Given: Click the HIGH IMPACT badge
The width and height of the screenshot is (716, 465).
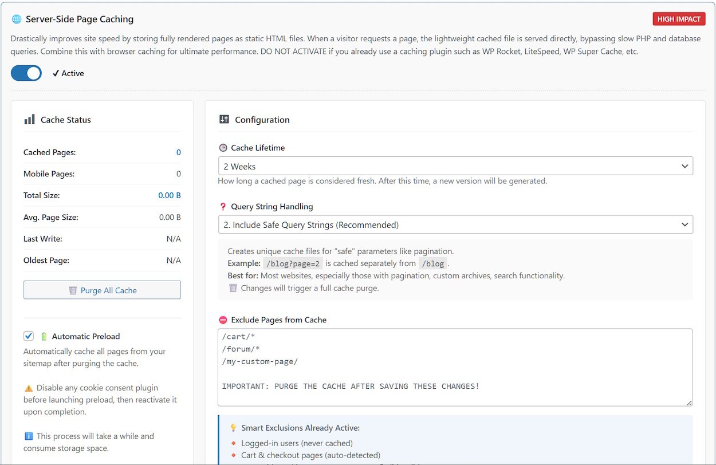Looking at the screenshot, I should coord(679,19).
